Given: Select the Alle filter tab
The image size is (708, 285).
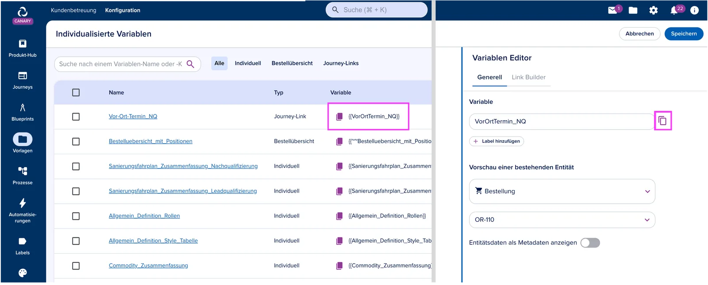Looking at the screenshot, I should tap(219, 63).
